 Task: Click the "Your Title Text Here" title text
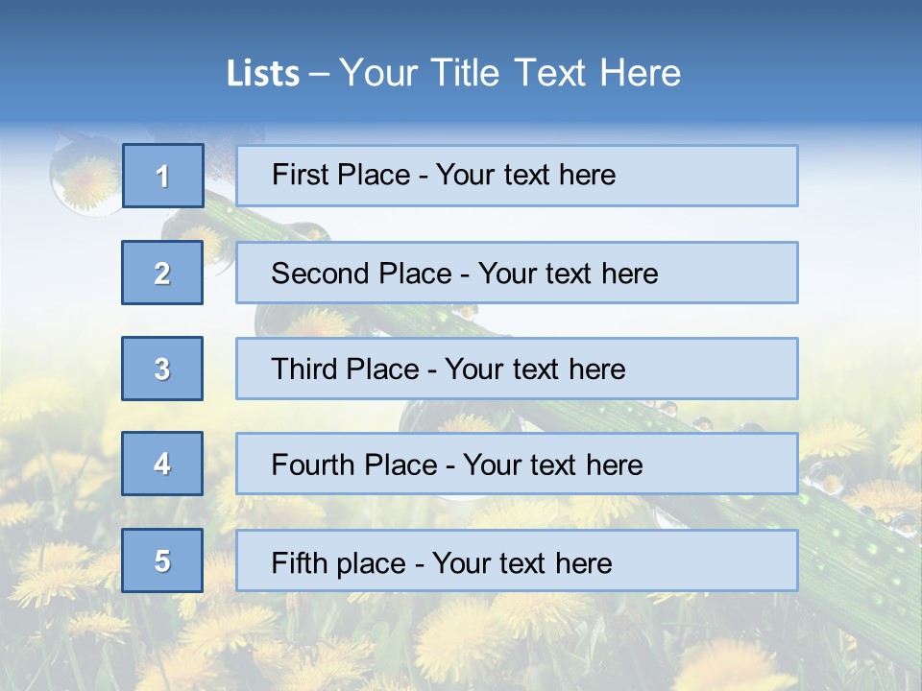pyautogui.click(x=510, y=74)
